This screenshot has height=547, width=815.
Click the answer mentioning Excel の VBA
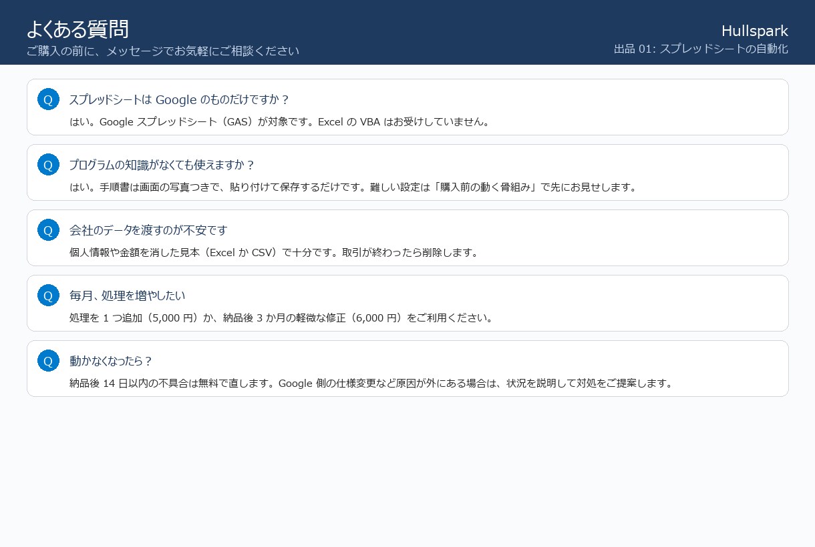tap(281, 121)
